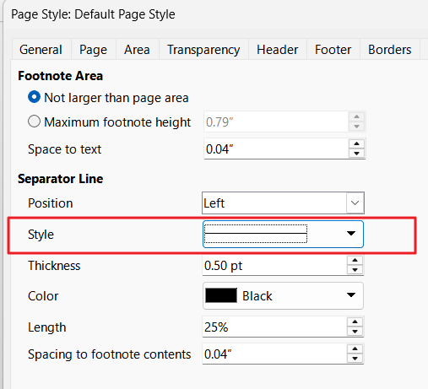This screenshot has width=428, height=389.
Task: Click the Length 25% input field
Action: click(x=274, y=327)
